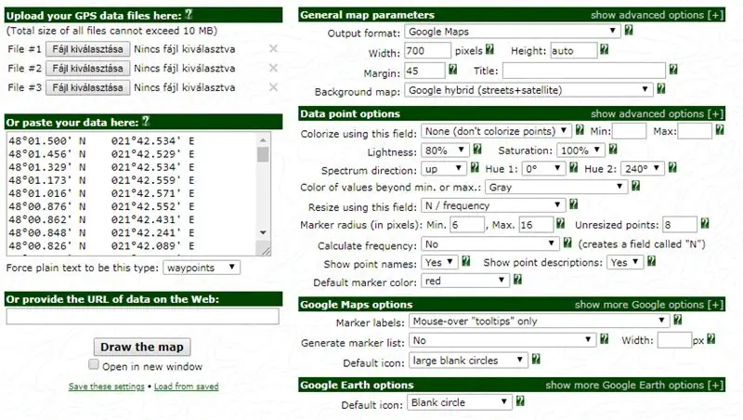Click Draw the map button
Viewport: 743px width, 420px height.
[x=142, y=347]
